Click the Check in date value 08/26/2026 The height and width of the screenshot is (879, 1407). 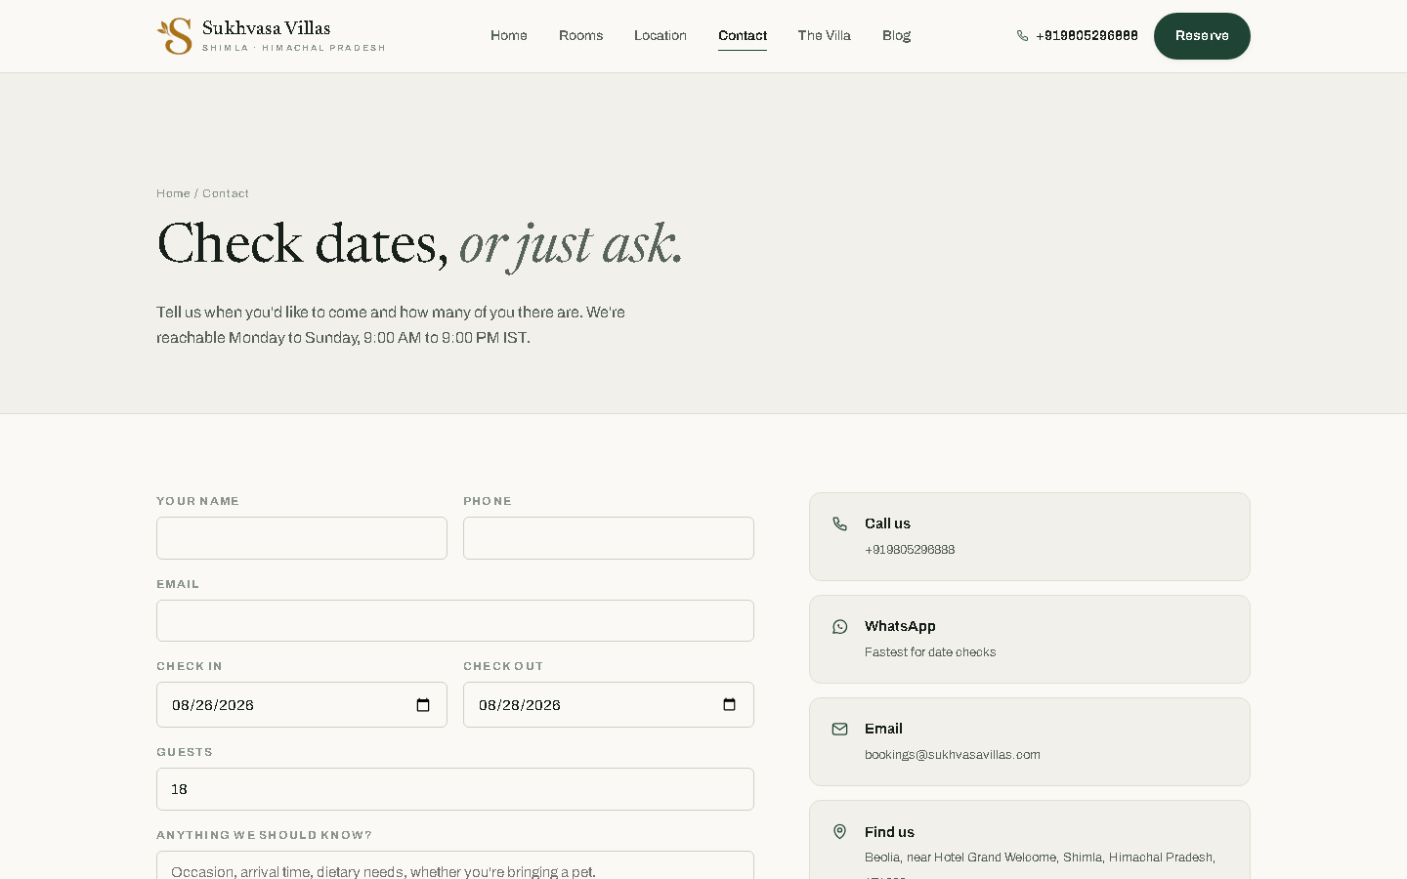[x=213, y=705]
